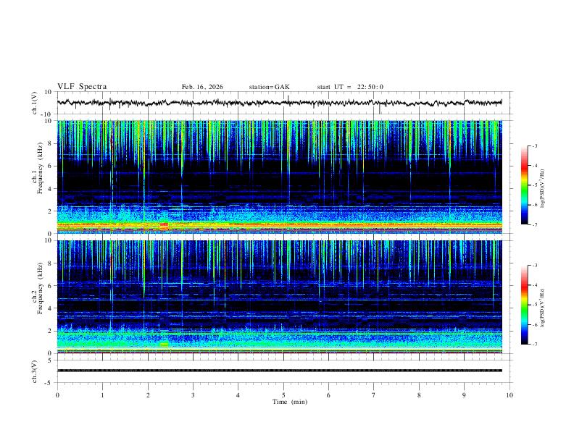Click the "start UT = 22:50:0" text
The width and height of the screenshot is (574, 443).
point(350,87)
